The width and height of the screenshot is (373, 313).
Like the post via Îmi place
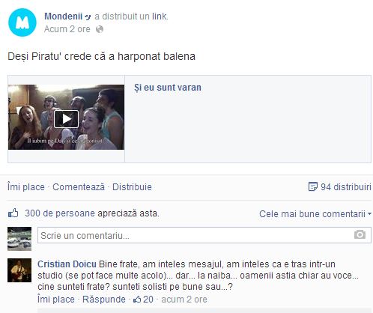tap(26, 187)
